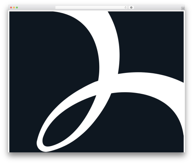The image size is (193, 164).
Task: Open the downloads button beside the address bar
Action: (x=131, y=7)
